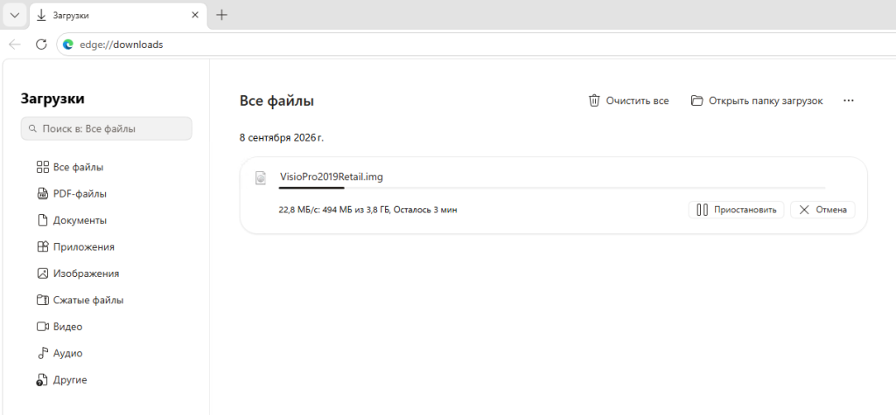
Task: Click the VisioPro2019Retail.img file icon
Action: 261,178
